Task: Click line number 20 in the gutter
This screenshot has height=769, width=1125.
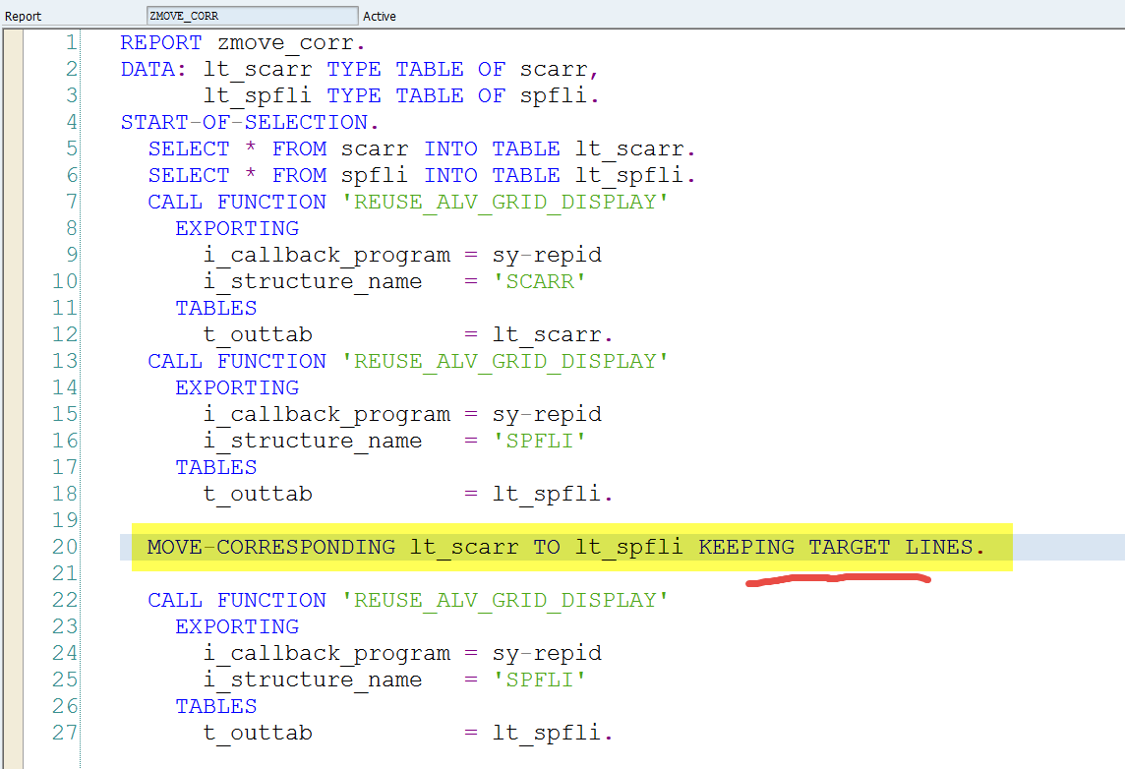Action: (x=64, y=547)
